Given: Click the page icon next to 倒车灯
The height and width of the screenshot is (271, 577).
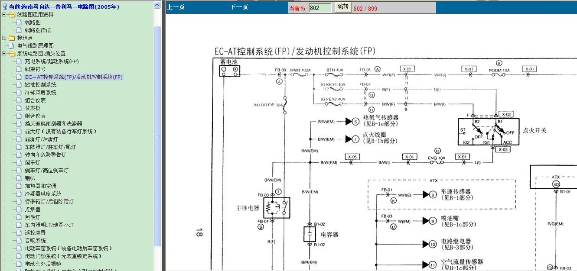Looking at the screenshot, I should [x=19, y=163].
